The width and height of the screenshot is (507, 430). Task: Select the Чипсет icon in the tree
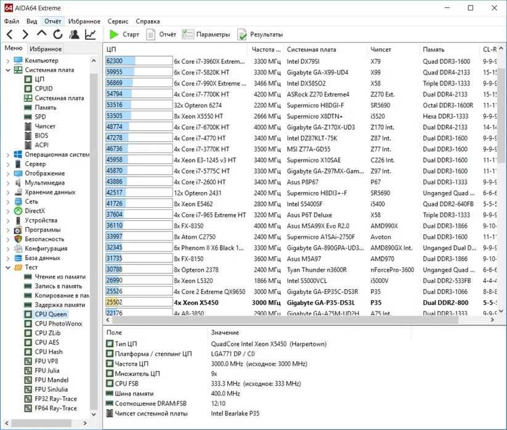pos(28,126)
